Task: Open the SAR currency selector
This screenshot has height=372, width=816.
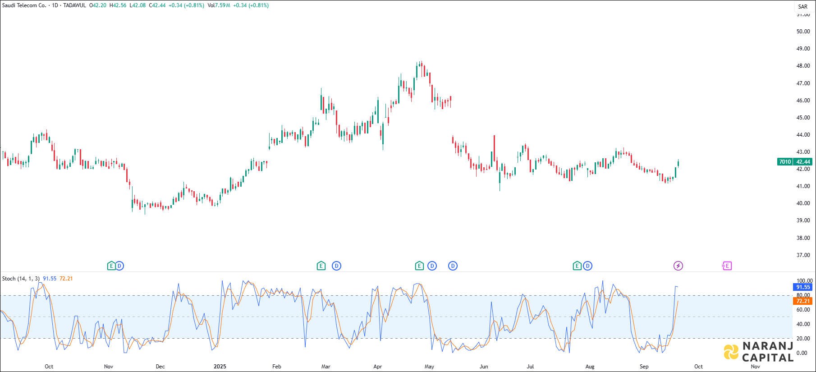Action: [x=803, y=7]
